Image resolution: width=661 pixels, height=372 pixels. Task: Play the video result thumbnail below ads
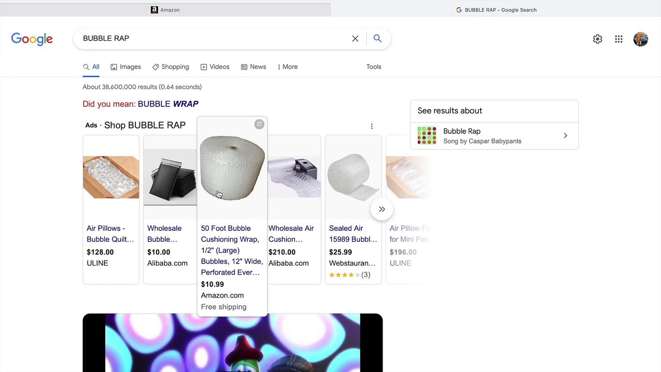tap(232, 343)
